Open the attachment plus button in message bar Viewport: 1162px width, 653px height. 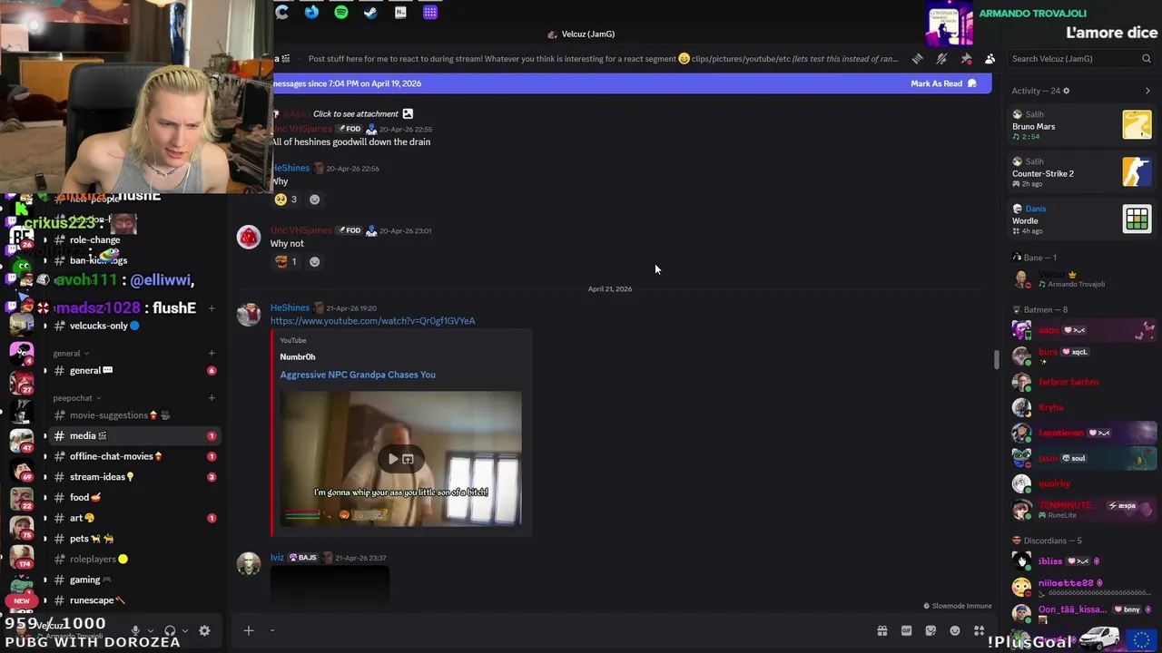click(248, 630)
